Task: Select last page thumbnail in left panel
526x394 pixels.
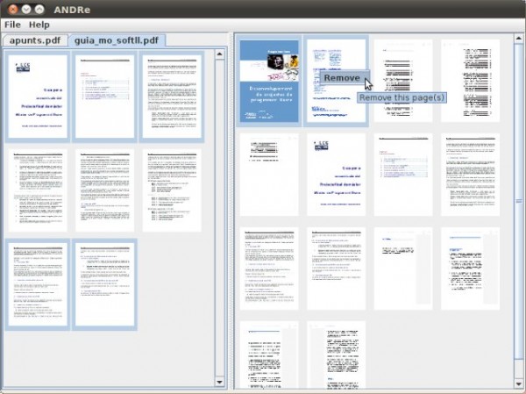Action: (104, 284)
